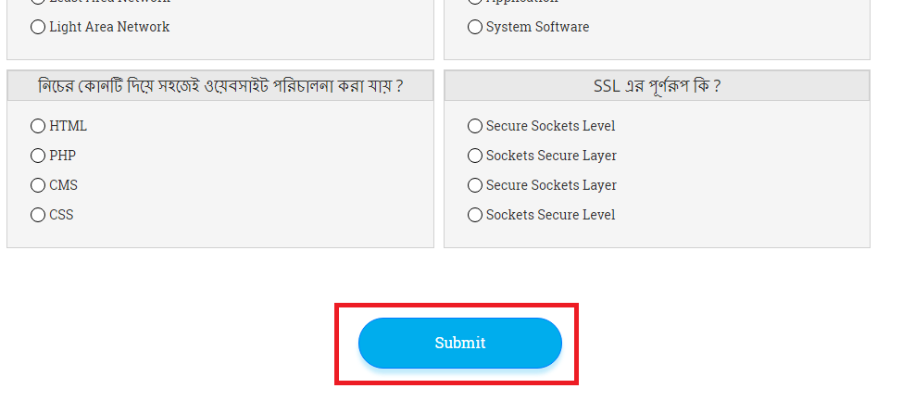Screen dimensions: 915x401
Task: Pick the PHP radio button
Action: 38,156
